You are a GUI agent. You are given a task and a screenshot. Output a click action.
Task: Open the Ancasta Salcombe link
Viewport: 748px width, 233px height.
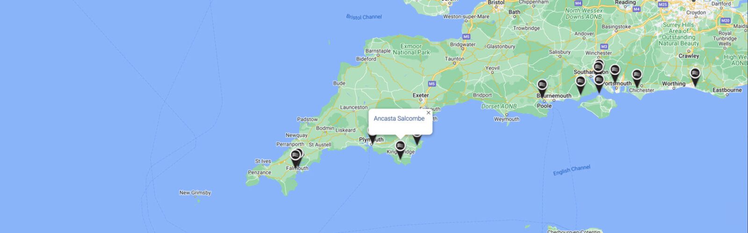point(399,119)
